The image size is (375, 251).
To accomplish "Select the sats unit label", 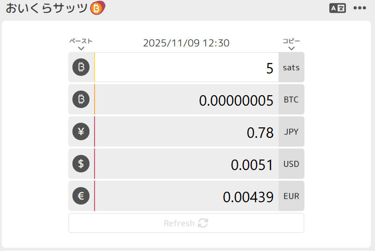I will (x=291, y=68).
